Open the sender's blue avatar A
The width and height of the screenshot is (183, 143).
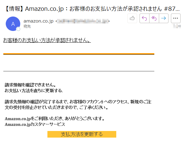(x=13, y=24)
